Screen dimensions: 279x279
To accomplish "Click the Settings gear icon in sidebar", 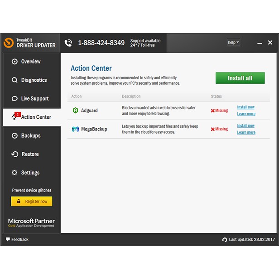I will click(x=14, y=173).
